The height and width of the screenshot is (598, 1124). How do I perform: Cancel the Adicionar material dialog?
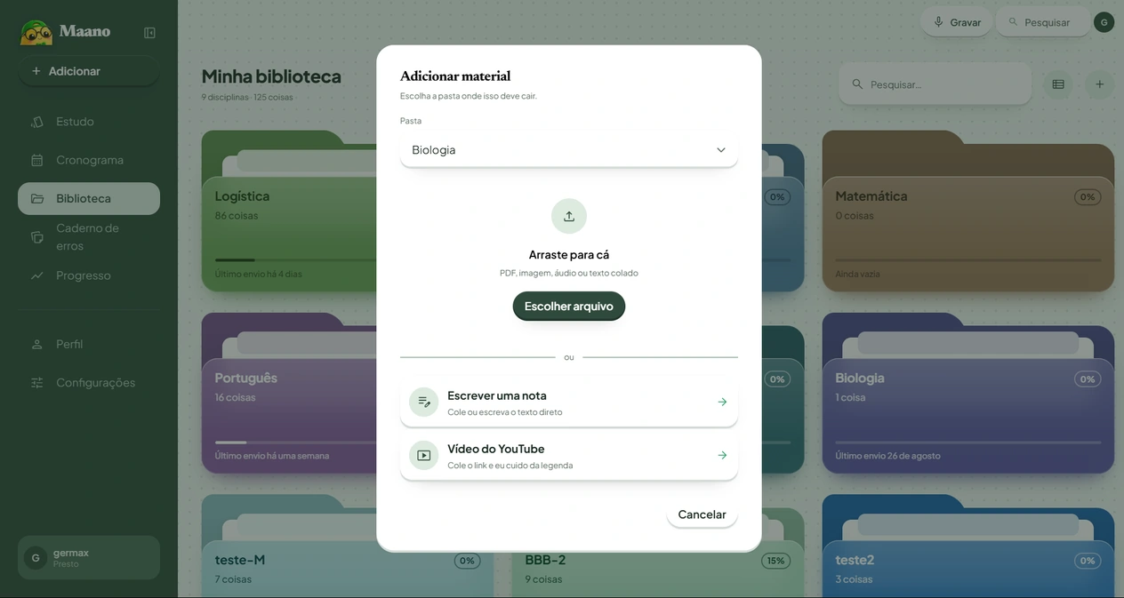702,514
